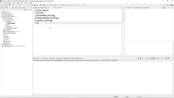The height and width of the screenshot is (98, 174).
Task: Expand the Helloworld-Drools project
Action: pos(1,15)
